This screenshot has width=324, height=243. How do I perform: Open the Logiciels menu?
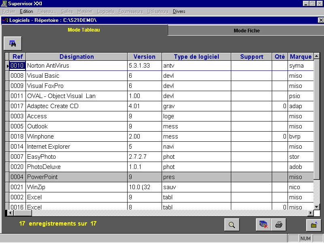pyautogui.click(x=106, y=12)
